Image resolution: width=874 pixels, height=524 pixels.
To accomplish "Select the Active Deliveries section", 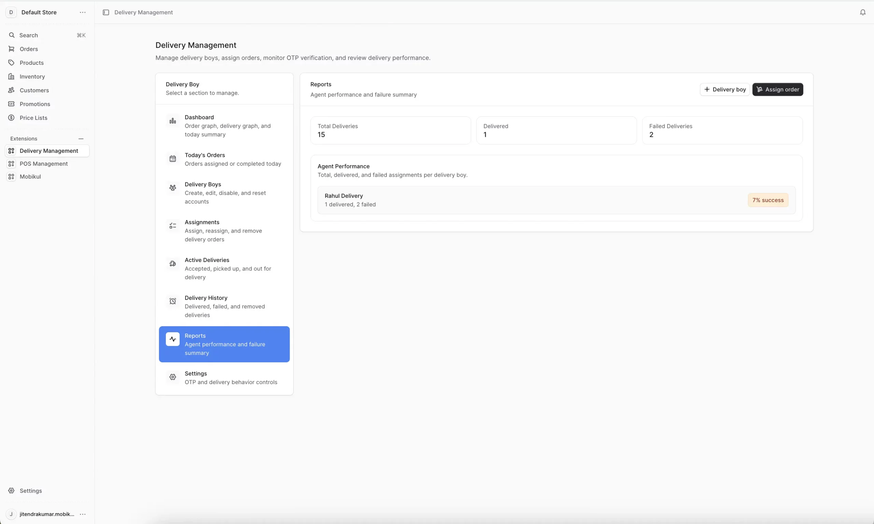I will (224, 268).
